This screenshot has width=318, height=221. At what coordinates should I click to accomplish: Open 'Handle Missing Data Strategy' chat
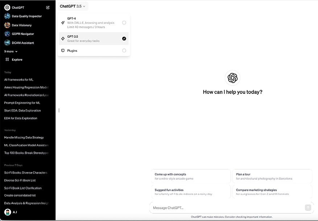[24, 137]
